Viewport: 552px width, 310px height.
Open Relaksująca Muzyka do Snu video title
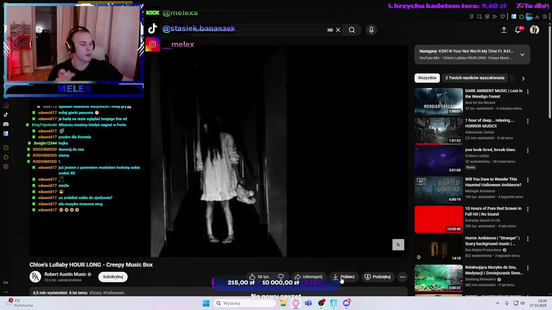coord(494,270)
